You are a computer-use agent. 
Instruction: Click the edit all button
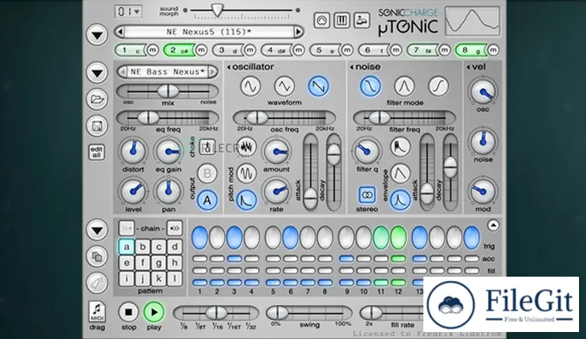[97, 152]
